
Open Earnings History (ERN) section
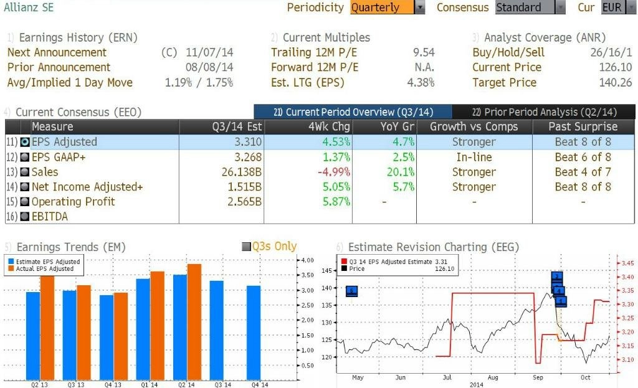78,37
